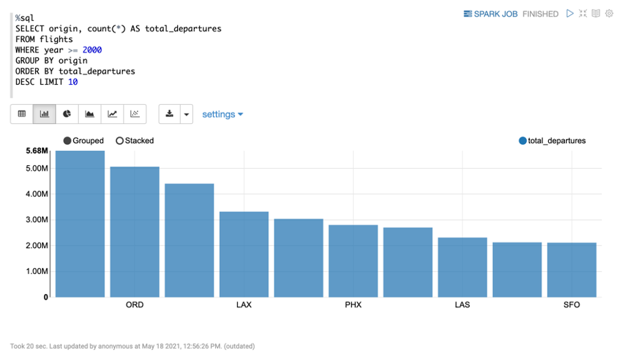626x354 pixels.
Task: Click the ORD bar in the chart
Action: pyautogui.click(x=134, y=232)
